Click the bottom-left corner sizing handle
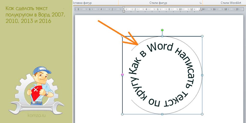246x123 pixels. [x=122, y=114]
